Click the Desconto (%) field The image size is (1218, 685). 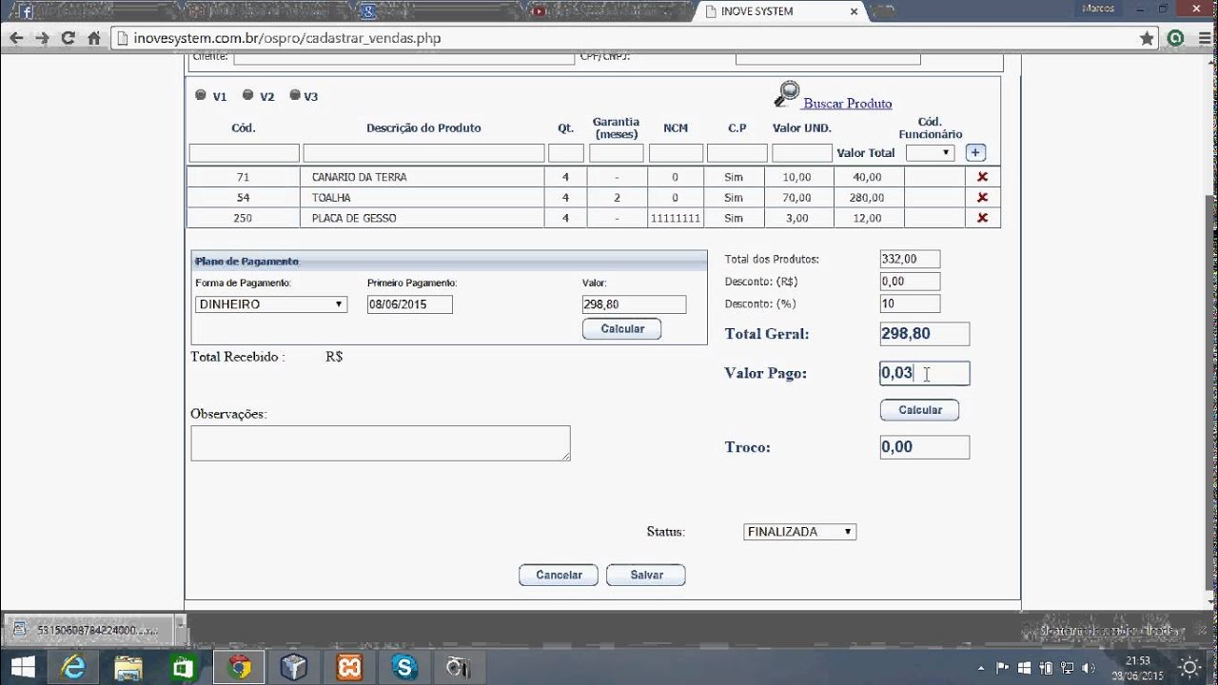pyautogui.click(x=911, y=304)
